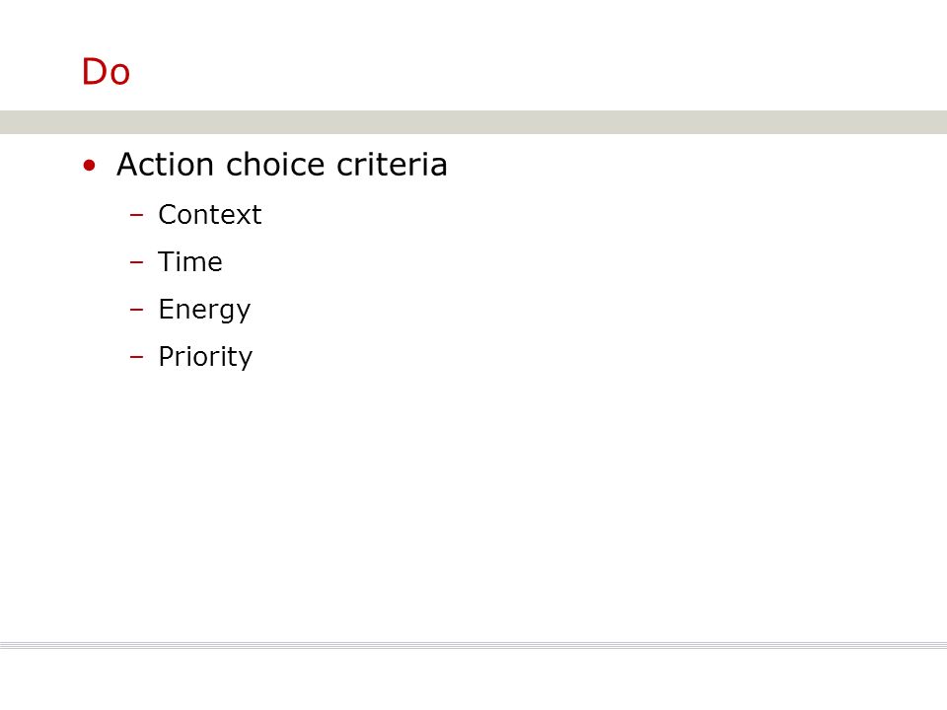
Task: Select the "Time" sub-bullet text
Action: pos(190,262)
